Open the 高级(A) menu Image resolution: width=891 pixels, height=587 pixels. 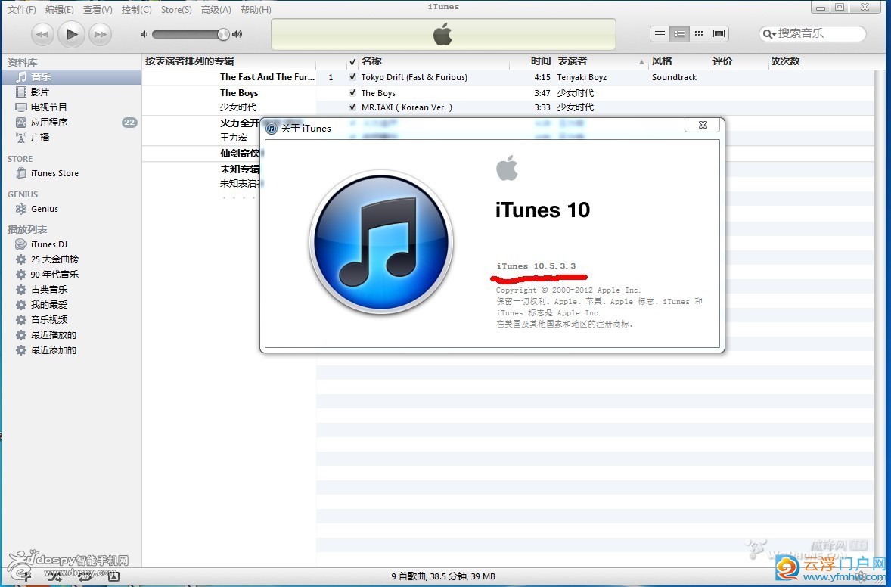[x=216, y=10]
